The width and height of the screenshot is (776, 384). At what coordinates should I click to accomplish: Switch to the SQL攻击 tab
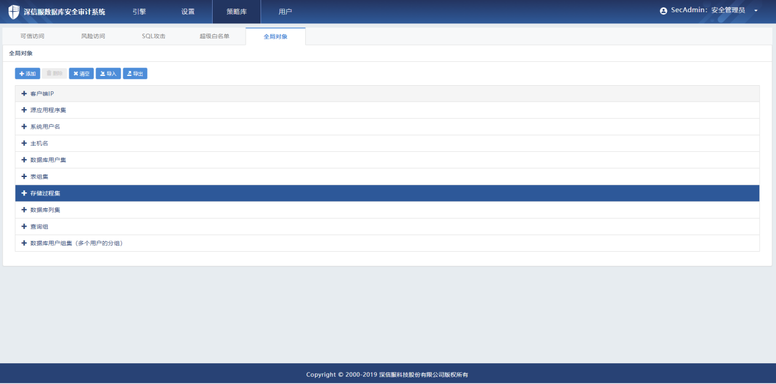click(153, 36)
